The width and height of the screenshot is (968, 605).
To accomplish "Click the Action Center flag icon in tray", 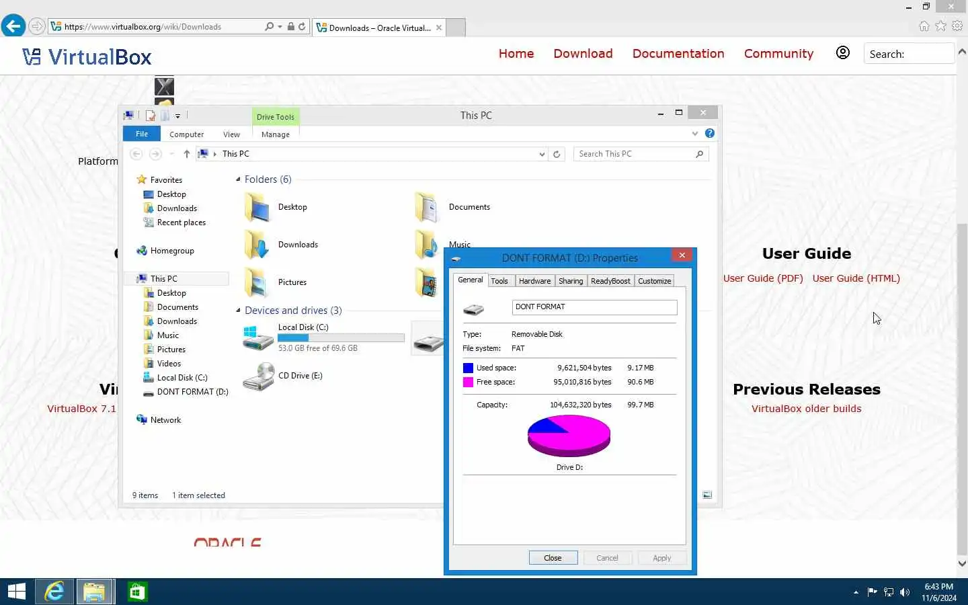I will [873, 592].
